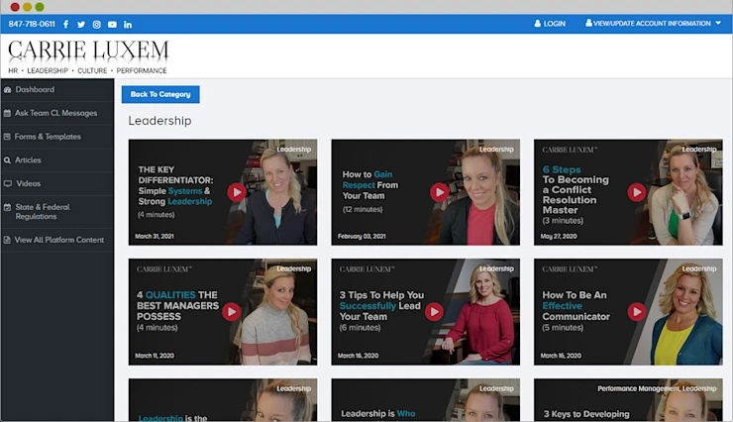Open Ask Team CL Messages in sidebar
This screenshot has width=733, height=422.
tap(57, 113)
